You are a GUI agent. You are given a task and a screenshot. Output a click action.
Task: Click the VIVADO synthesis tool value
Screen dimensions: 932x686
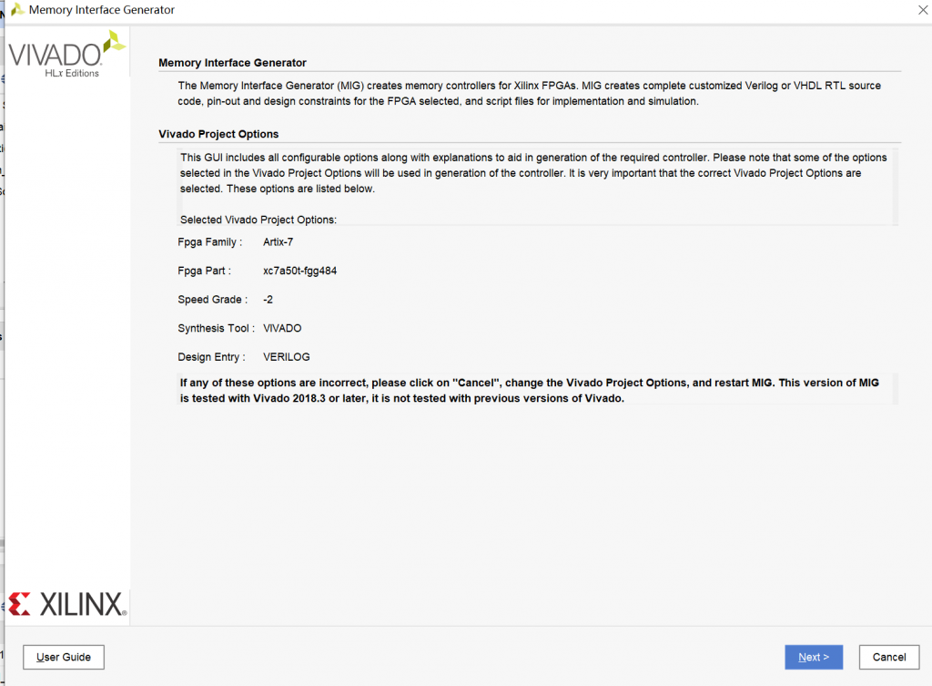[x=282, y=328]
